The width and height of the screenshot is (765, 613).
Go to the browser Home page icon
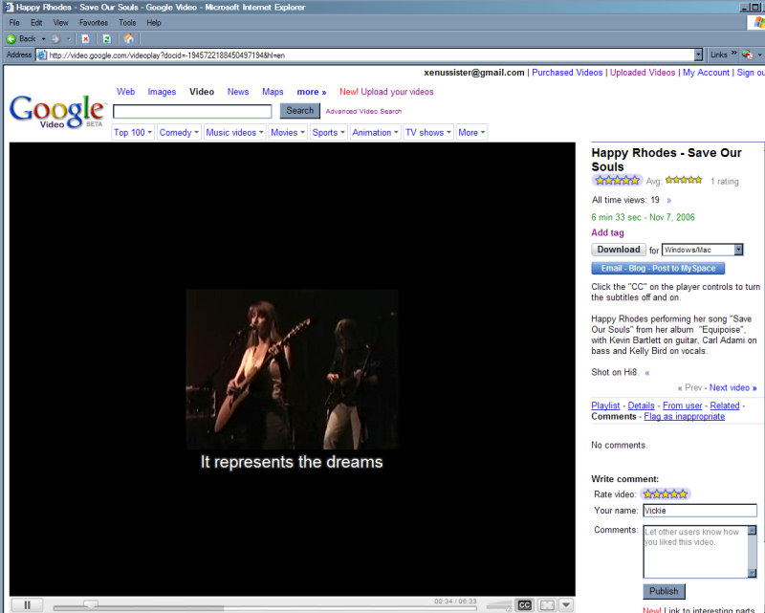coord(128,38)
